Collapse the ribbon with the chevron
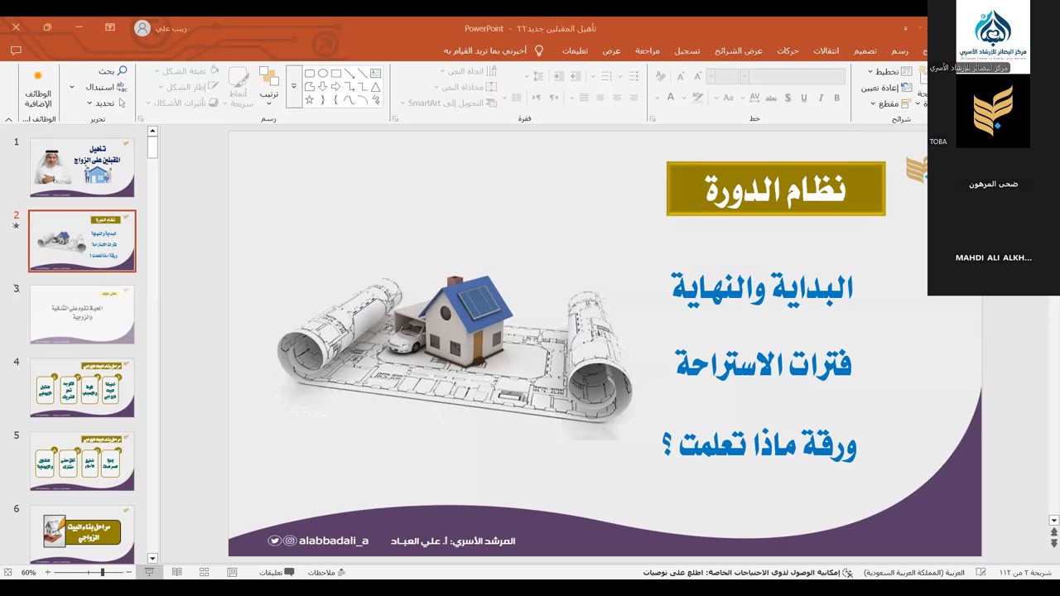The width and height of the screenshot is (1060, 596). tap(8, 119)
